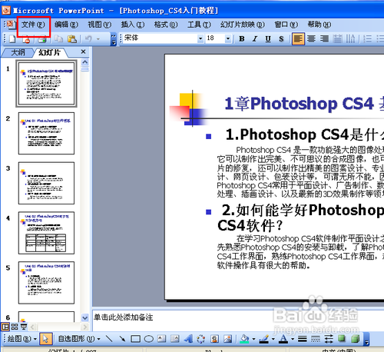Open the 文件(F) menu

[x=33, y=25]
